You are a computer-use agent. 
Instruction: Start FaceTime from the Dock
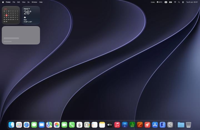pyautogui.click(x=64, y=125)
